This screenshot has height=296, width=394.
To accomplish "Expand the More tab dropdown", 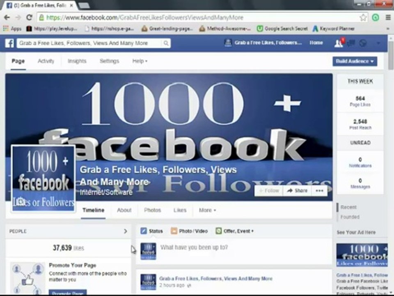I will click(x=207, y=210).
